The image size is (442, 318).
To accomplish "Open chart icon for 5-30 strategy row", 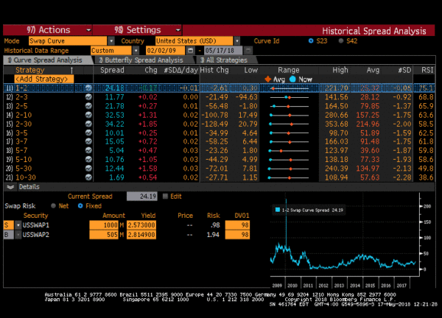I will point(88,169).
